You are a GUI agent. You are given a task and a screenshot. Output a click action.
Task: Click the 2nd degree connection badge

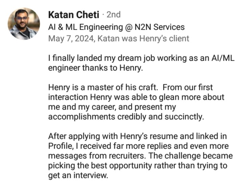pos(113,15)
